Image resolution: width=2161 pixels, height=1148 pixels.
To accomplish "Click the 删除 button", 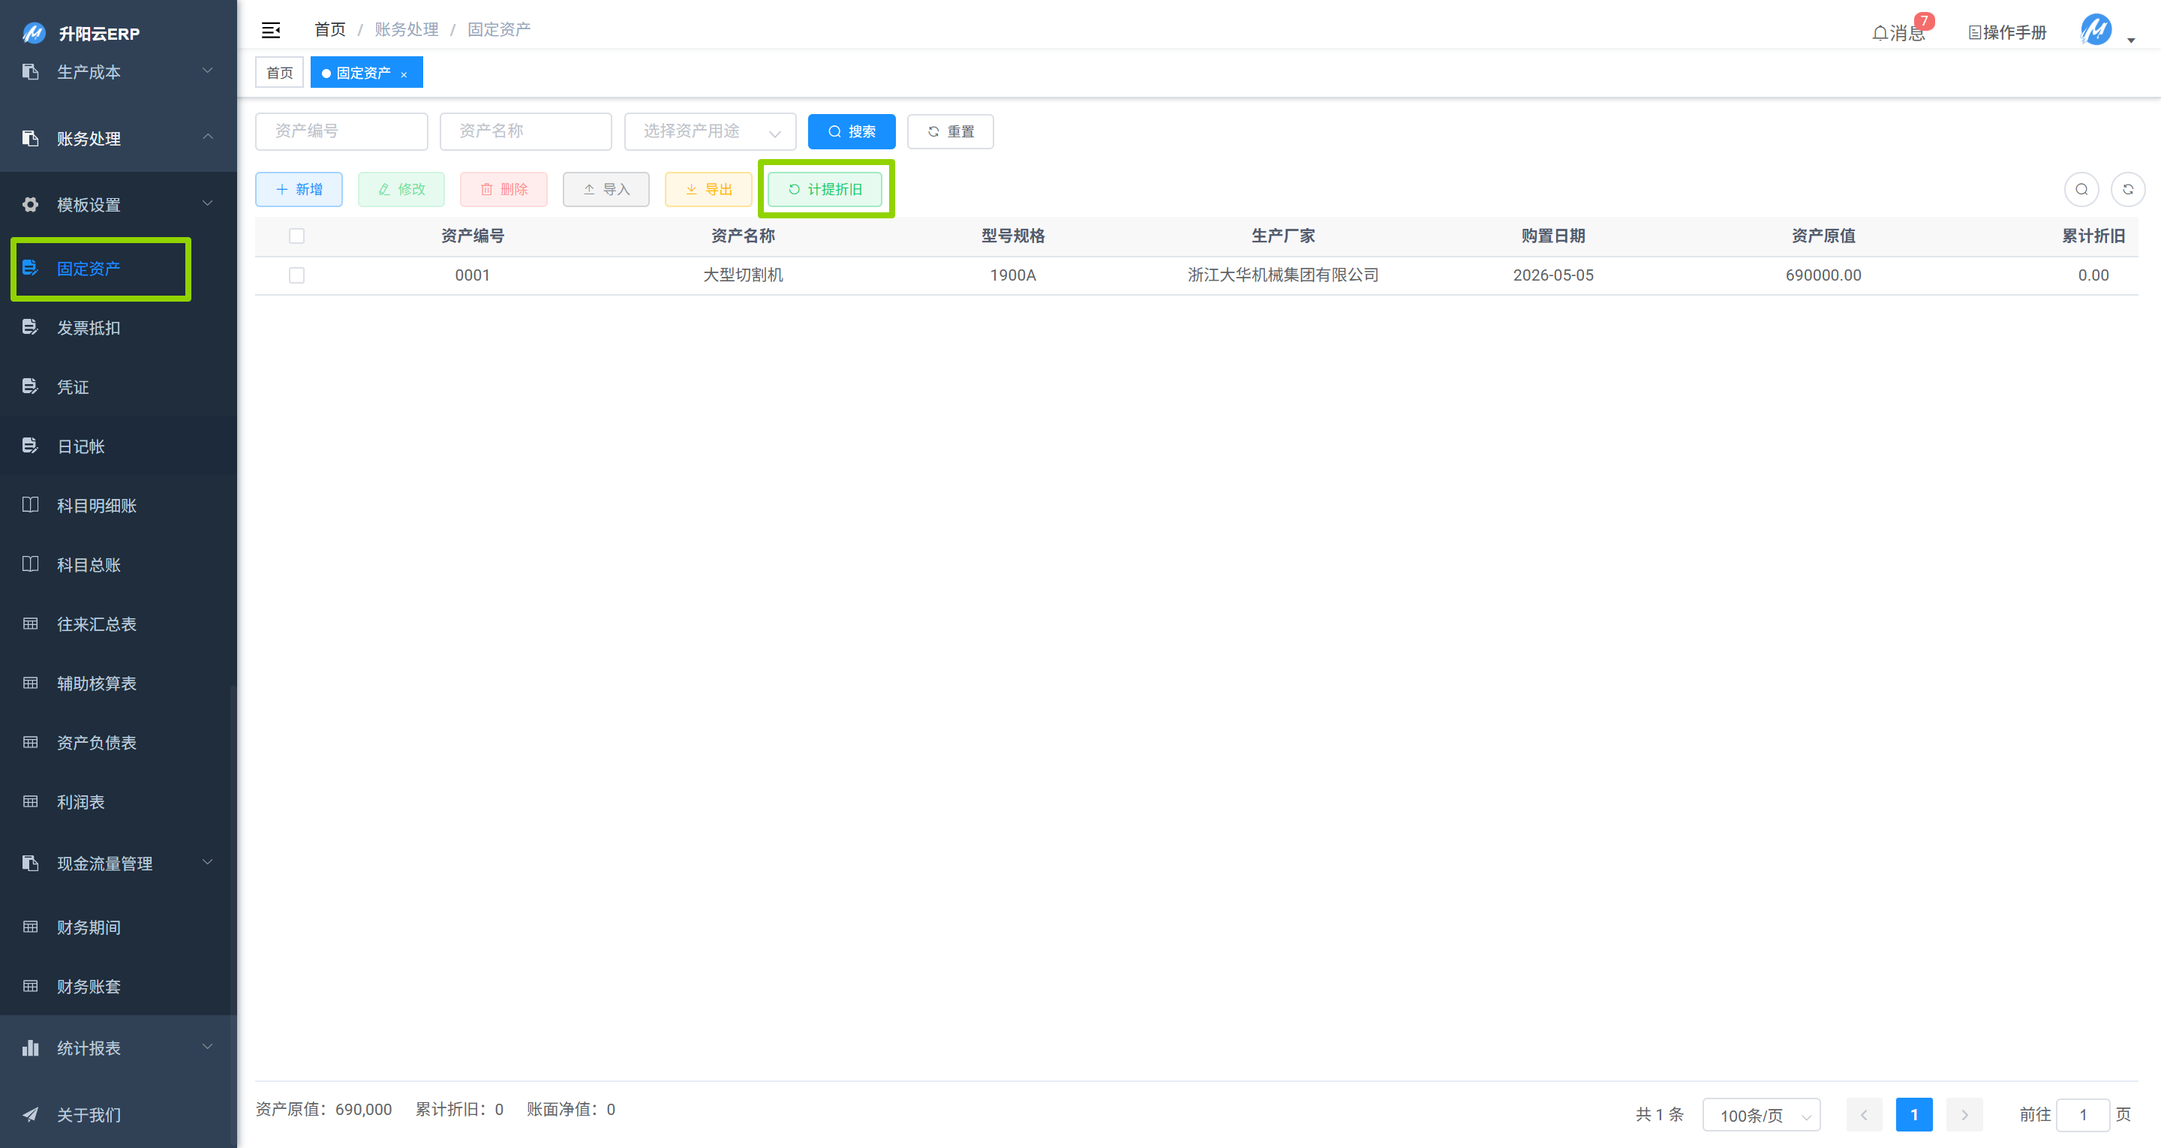I will point(503,190).
